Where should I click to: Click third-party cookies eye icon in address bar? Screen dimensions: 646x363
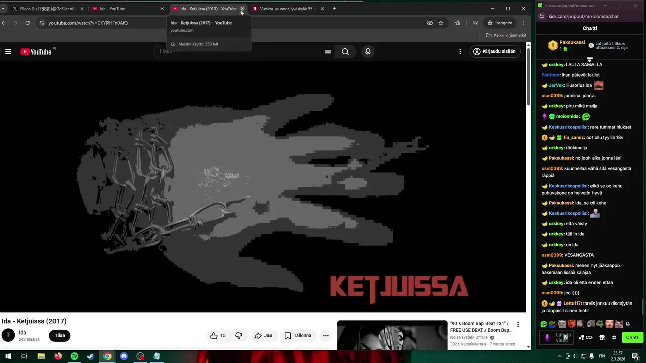(430, 23)
